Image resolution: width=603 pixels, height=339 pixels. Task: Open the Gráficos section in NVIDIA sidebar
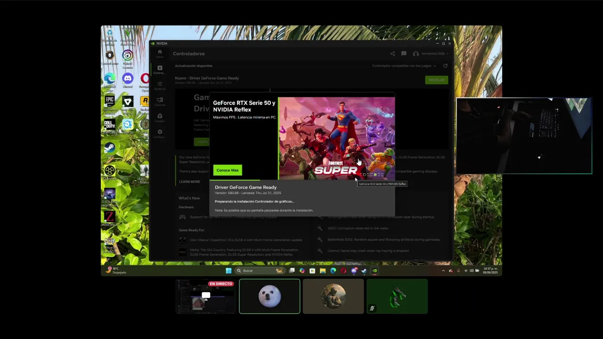pyautogui.click(x=160, y=85)
